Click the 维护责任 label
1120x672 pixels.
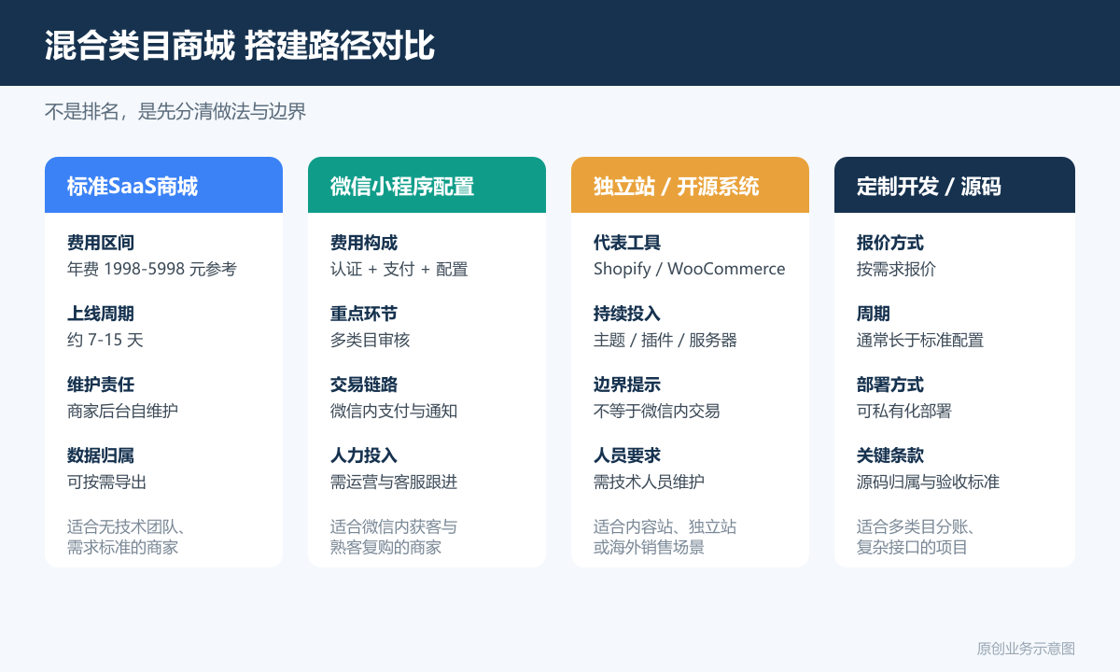pos(101,385)
